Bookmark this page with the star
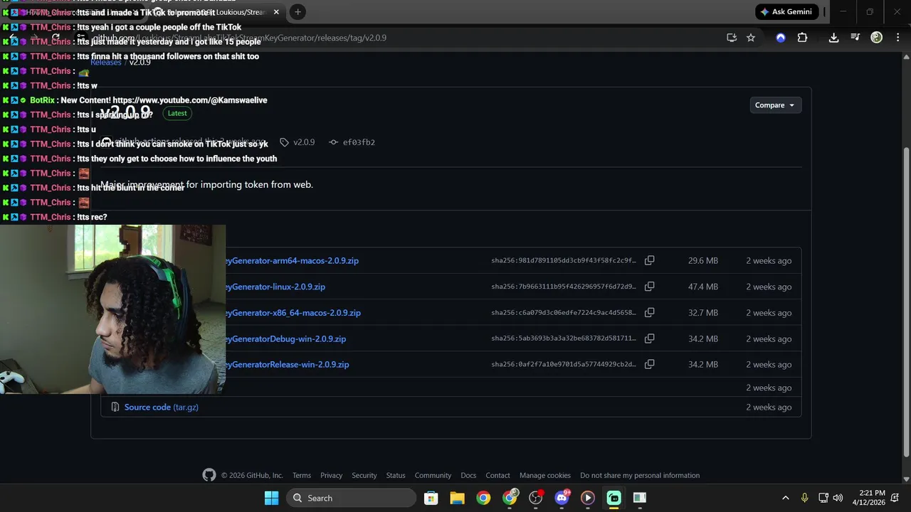Image resolution: width=911 pixels, height=512 pixels. (751, 38)
